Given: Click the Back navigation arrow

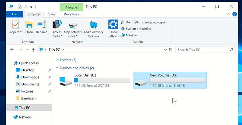Looking at the screenshot, I should (x=12, y=50).
